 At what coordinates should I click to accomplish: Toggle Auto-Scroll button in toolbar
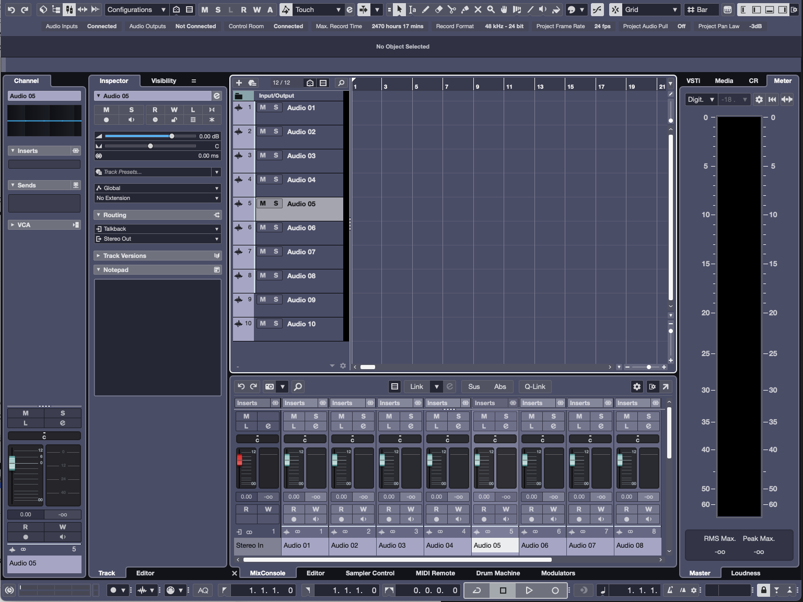click(x=364, y=9)
